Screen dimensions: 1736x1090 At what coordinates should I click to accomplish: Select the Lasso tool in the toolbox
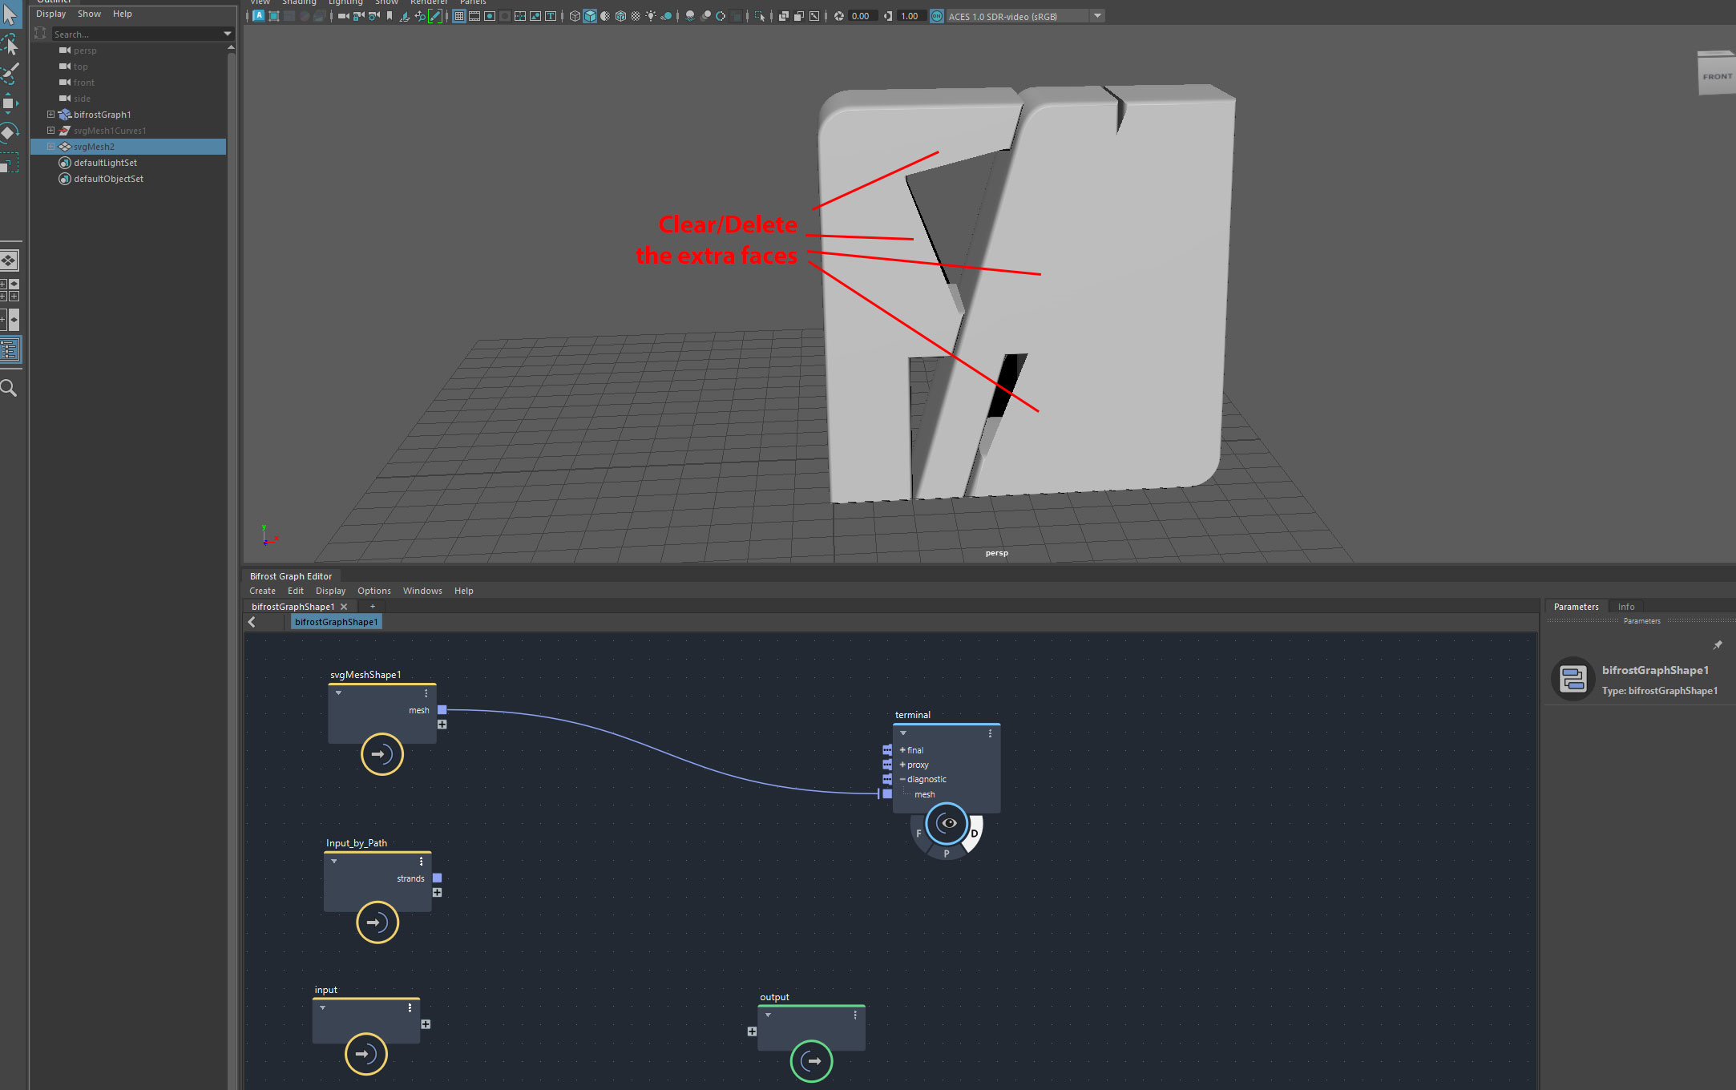pyautogui.click(x=10, y=44)
